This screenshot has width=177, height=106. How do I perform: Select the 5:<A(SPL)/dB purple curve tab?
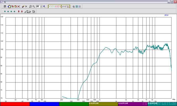click(x=133, y=104)
